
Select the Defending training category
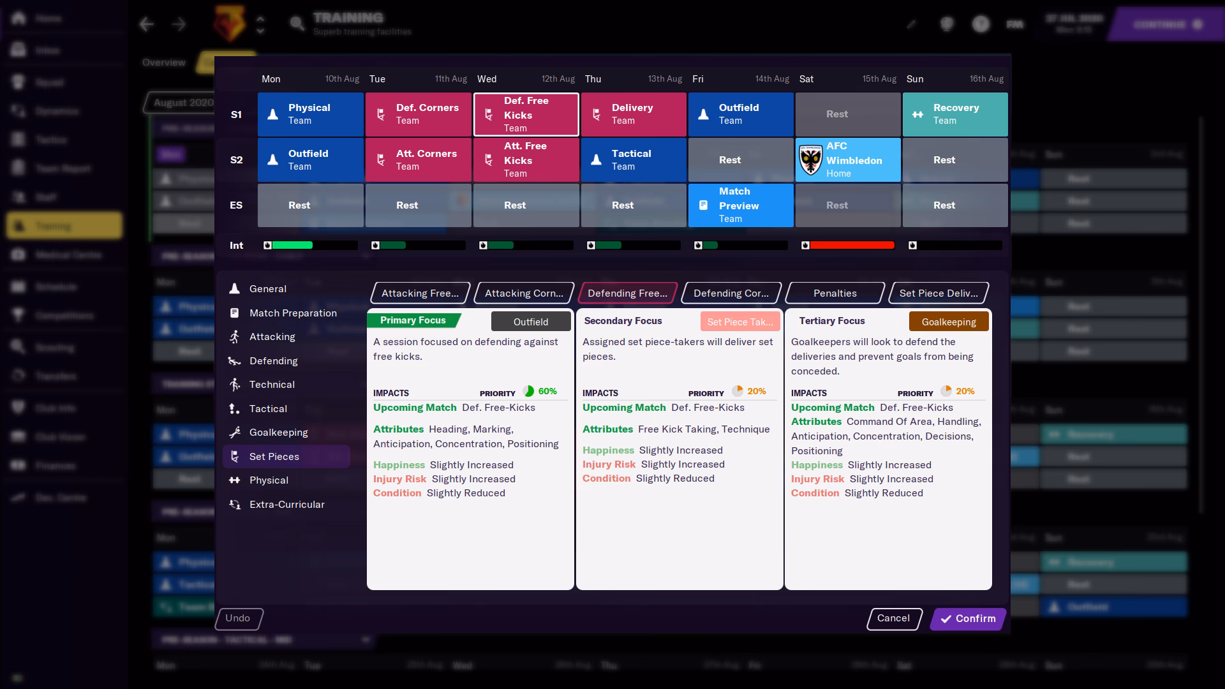click(274, 361)
